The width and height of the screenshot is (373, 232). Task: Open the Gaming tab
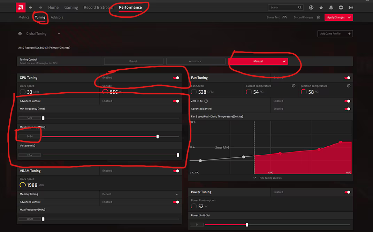[x=71, y=8]
